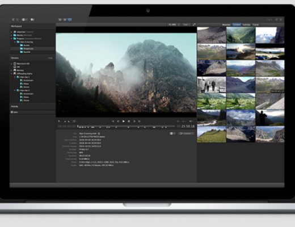Step one frame backward
The height and width of the screenshot is (227, 295).
coord(118,121)
